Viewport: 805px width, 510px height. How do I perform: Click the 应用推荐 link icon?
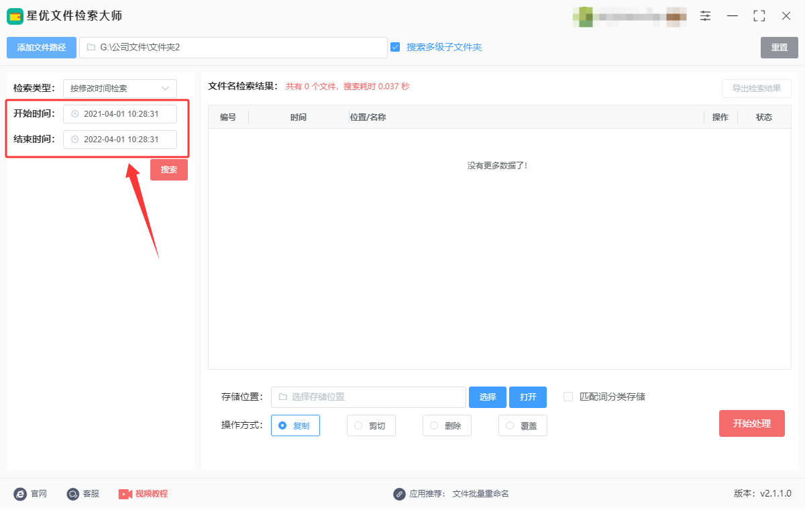coord(400,494)
